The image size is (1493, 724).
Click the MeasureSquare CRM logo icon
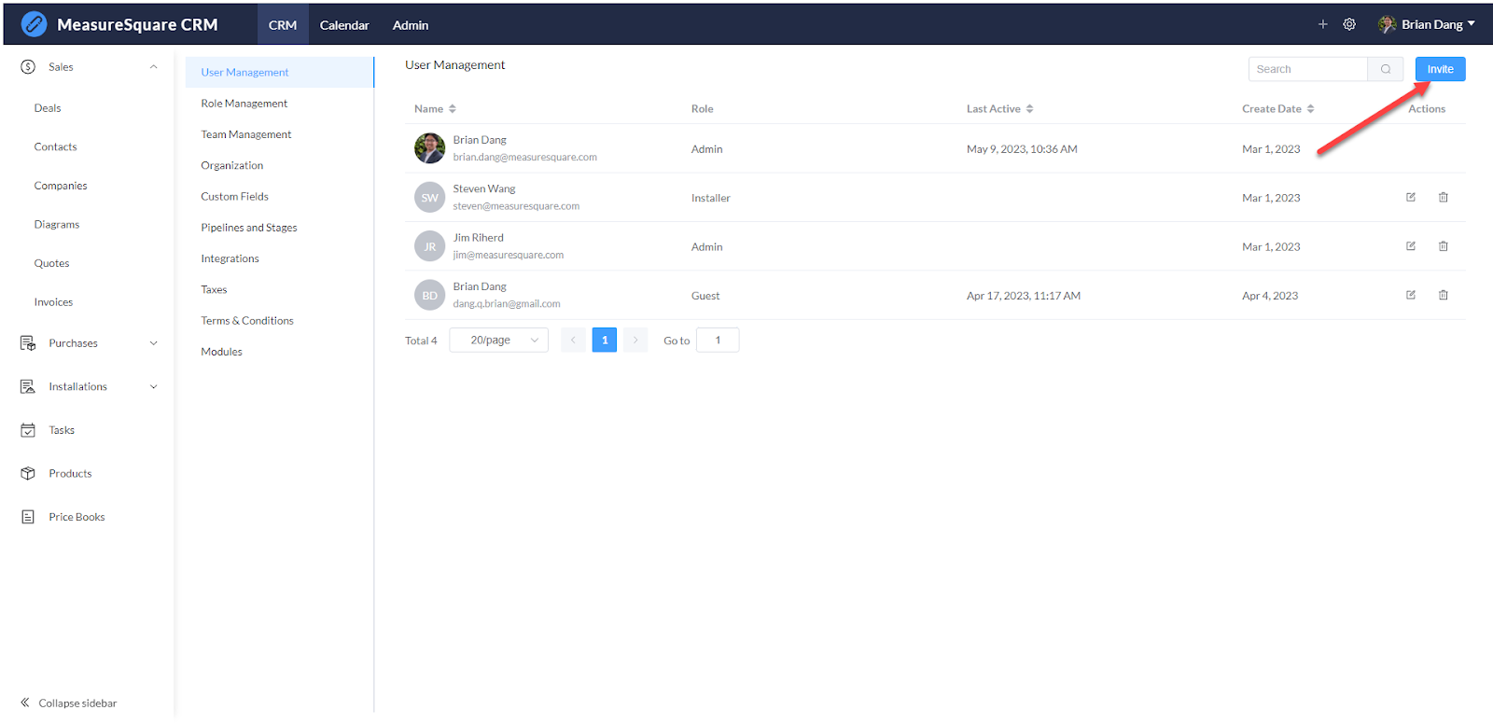(x=34, y=24)
